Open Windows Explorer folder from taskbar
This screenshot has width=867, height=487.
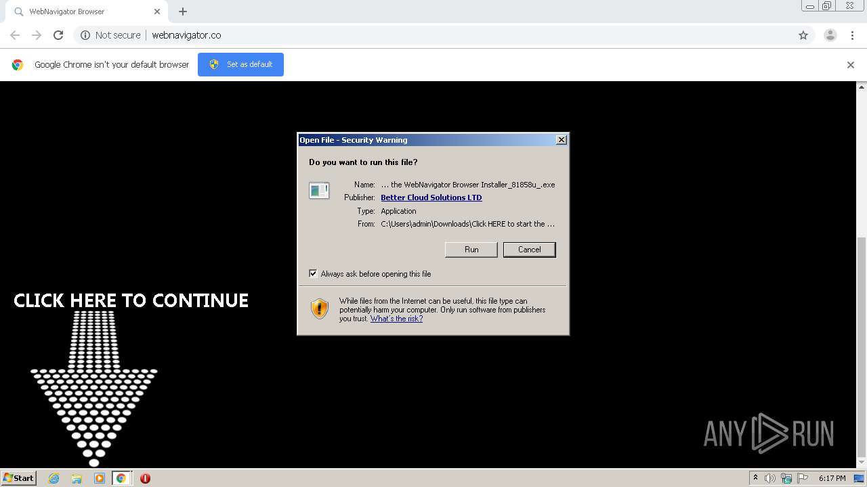(x=77, y=478)
